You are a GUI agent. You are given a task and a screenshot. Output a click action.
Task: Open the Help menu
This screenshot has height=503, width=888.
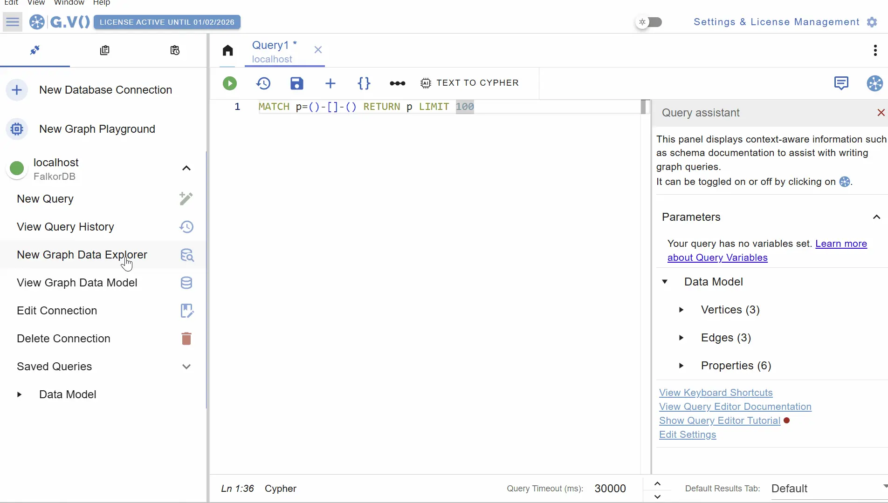(101, 3)
